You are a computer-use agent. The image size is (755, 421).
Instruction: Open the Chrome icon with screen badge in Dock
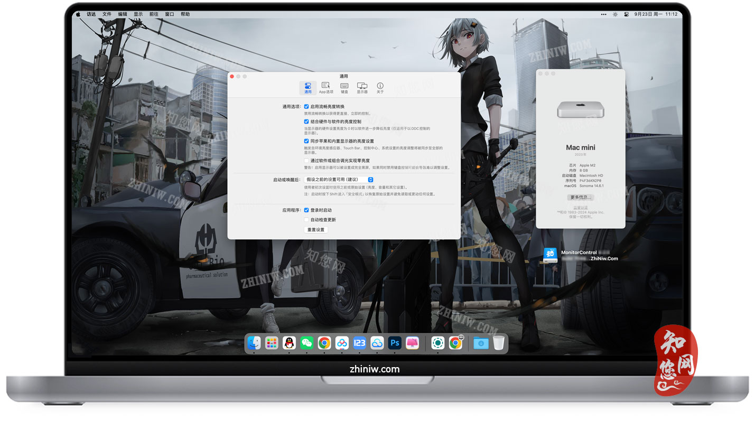tap(455, 343)
